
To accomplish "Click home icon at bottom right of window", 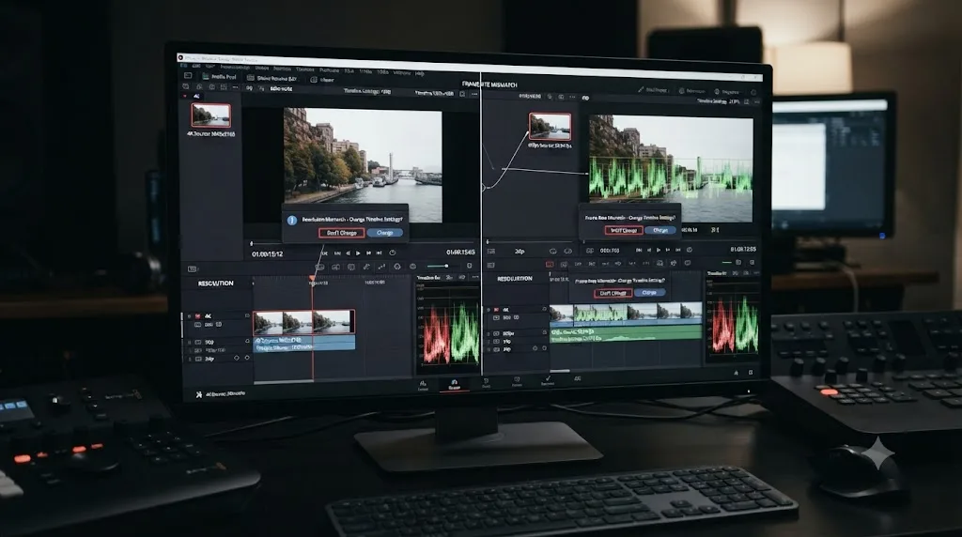I will (737, 372).
